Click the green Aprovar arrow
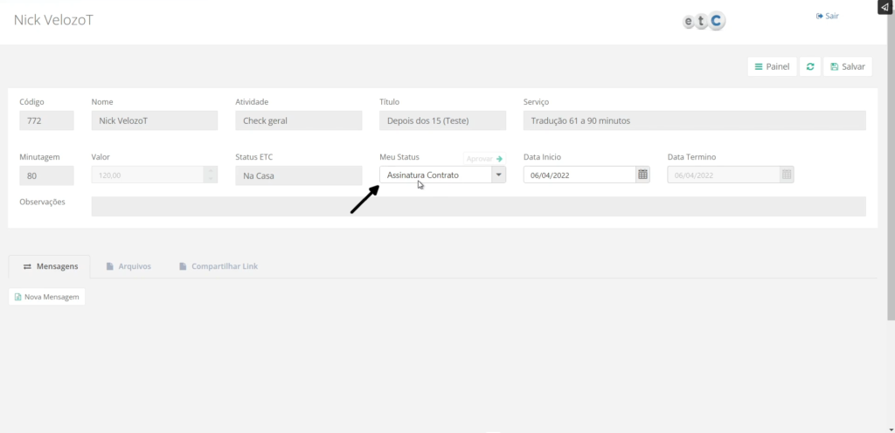Image resolution: width=895 pixels, height=433 pixels. click(499, 159)
